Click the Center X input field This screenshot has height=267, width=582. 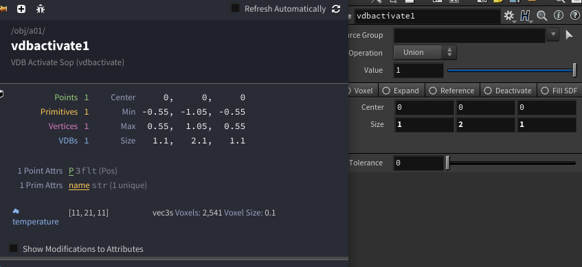pyautogui.click(x=424, y=108)
